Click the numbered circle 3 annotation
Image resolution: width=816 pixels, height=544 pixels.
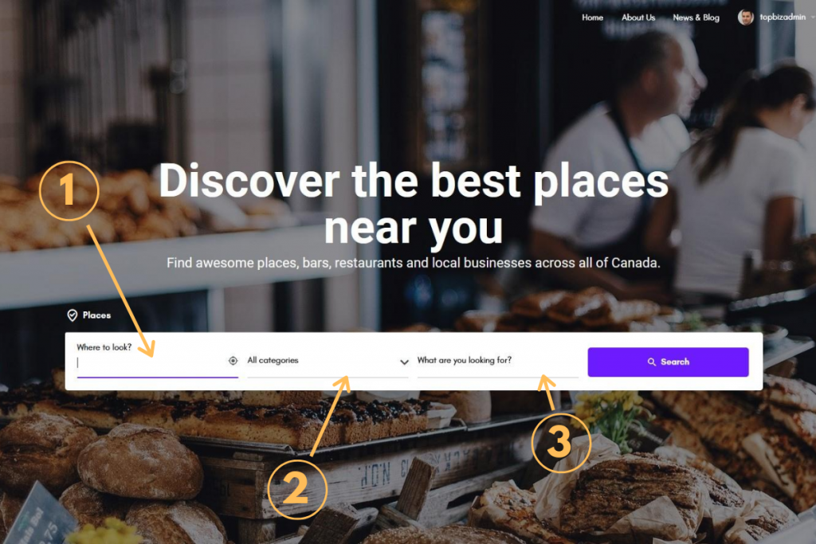tap(560, 442)
